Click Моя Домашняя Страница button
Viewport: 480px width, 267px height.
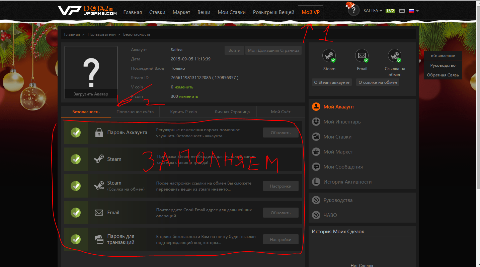pyautogui.click(x=273, y=50)
